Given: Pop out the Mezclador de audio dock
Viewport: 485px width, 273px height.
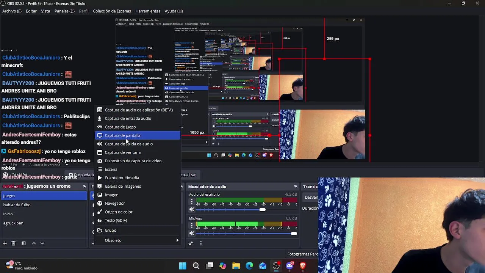Looking at the screenshot, I should (296, 187).
